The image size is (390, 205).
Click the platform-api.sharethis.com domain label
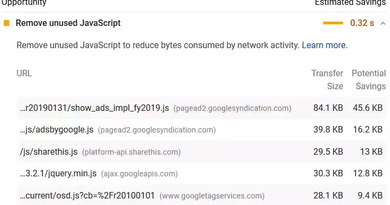pos(131,152)
